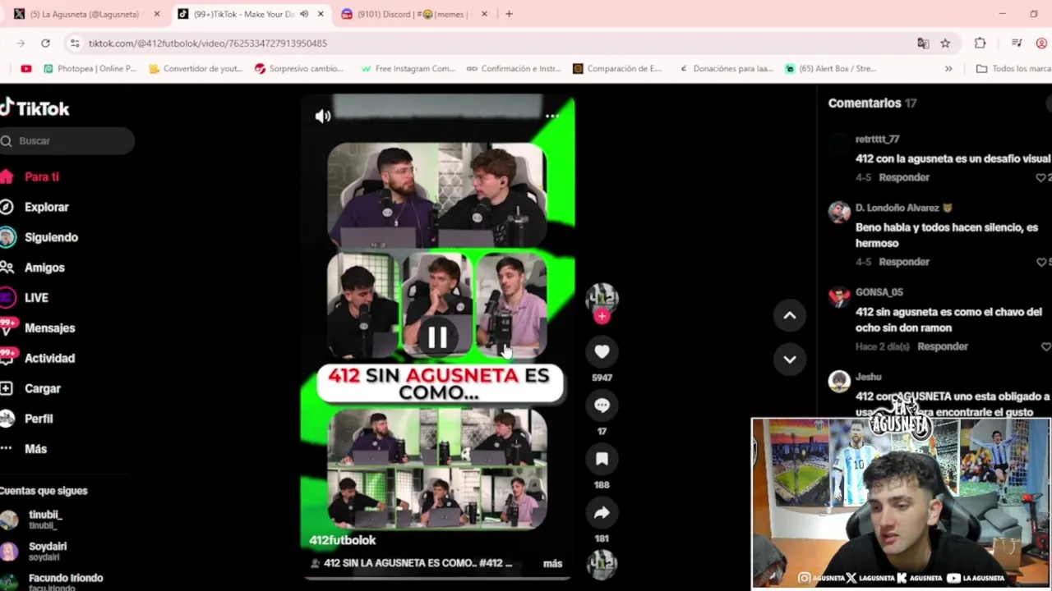This screenshot has width=1052, height=591.
Task: Open Jeshu commenter avatar
Action: [x=839, y=381]
